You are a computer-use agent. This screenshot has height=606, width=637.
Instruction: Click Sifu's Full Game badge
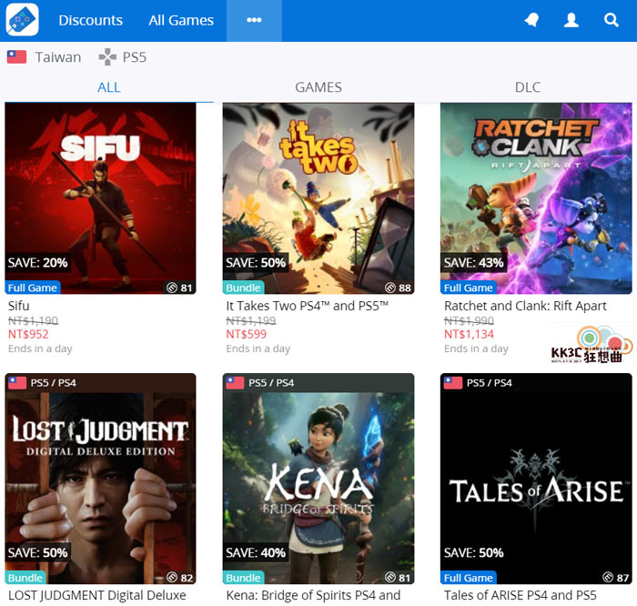click(33, 288)
